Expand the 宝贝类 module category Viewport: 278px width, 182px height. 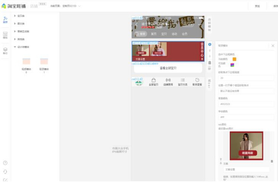15,16
